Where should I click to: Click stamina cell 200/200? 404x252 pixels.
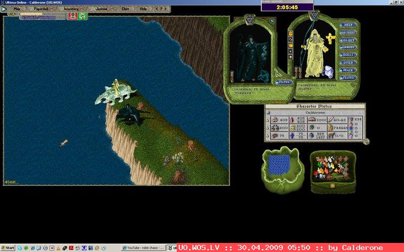[x=298, y=128]
